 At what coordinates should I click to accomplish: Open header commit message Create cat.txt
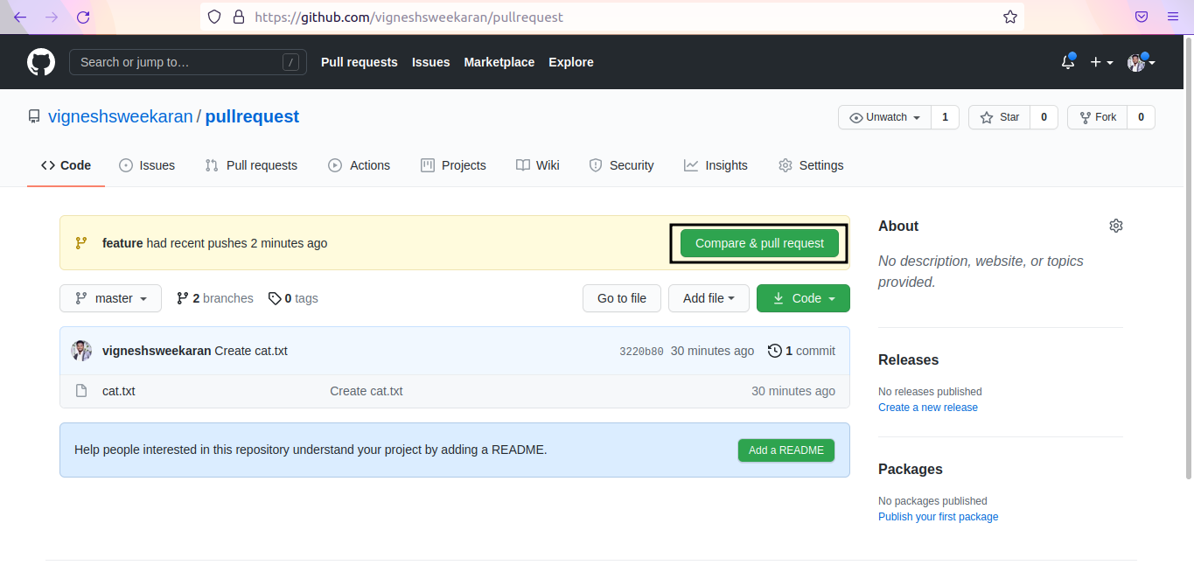click(251, 351)
